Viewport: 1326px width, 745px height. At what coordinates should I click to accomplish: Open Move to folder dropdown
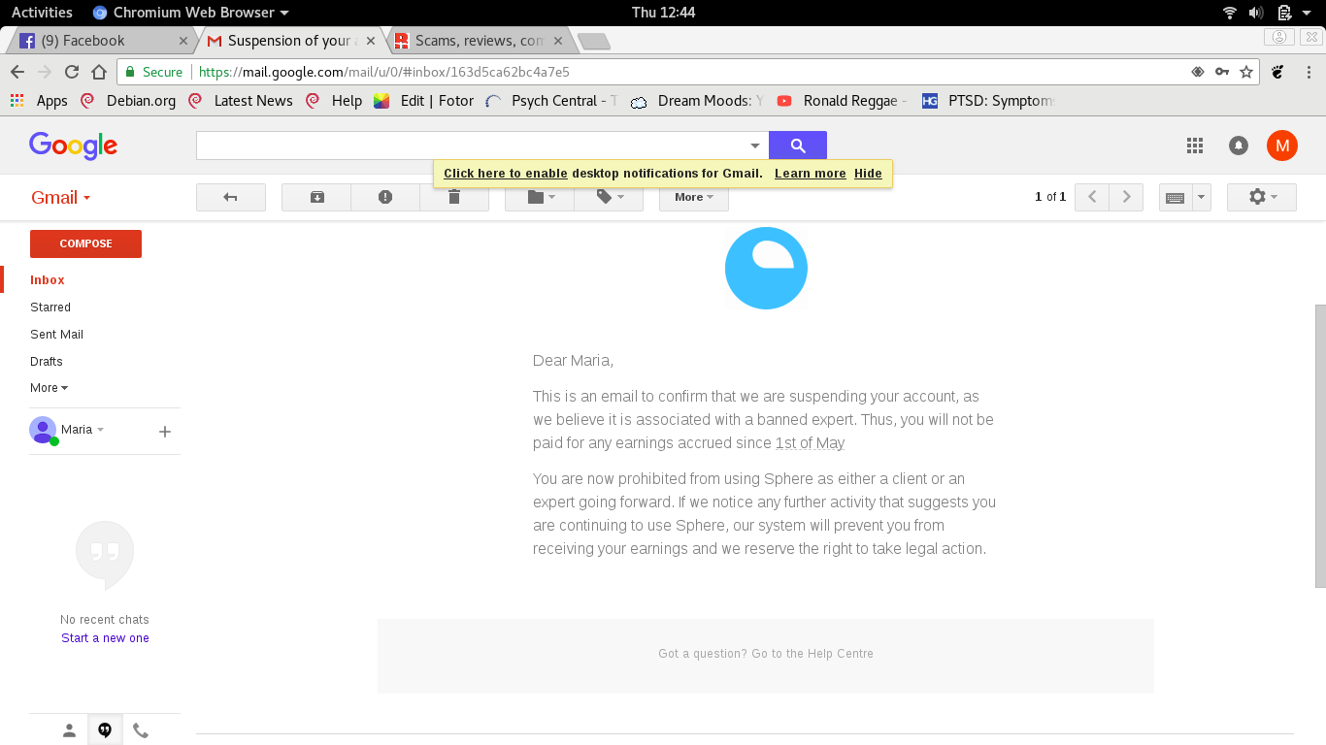point(540,197)
